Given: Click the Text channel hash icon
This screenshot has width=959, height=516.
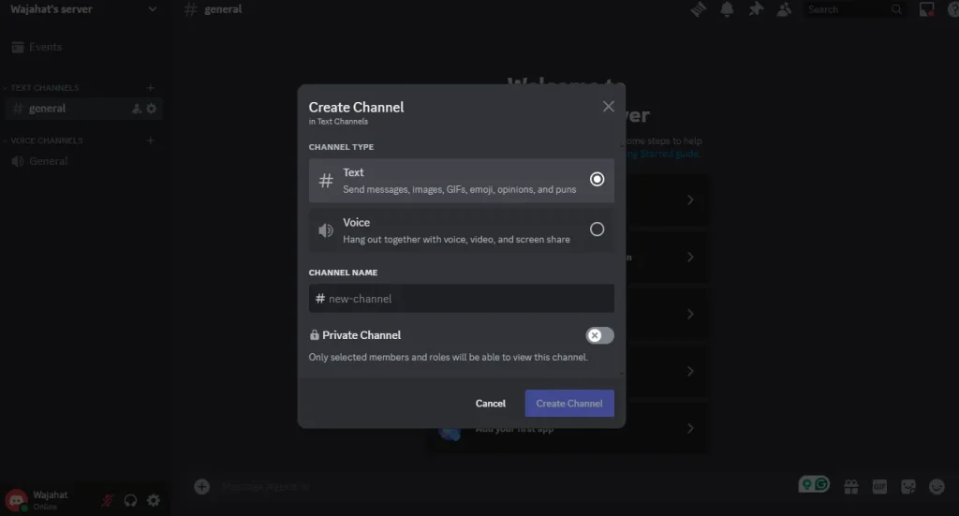Looking at the screenshot, I should pyautogui.click(x=326, y=181).
